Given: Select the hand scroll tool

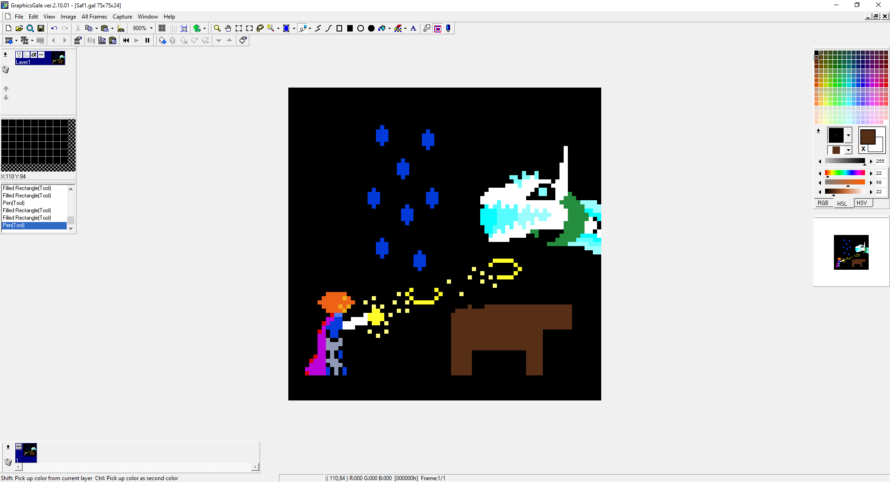Looking at the screenshot, I should [228, 28].
